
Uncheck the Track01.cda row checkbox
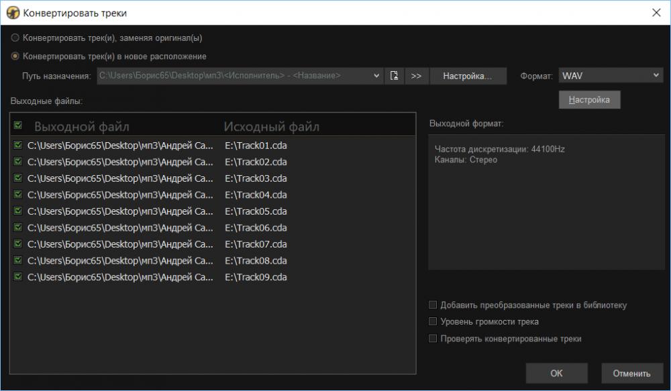coord(18,145)
